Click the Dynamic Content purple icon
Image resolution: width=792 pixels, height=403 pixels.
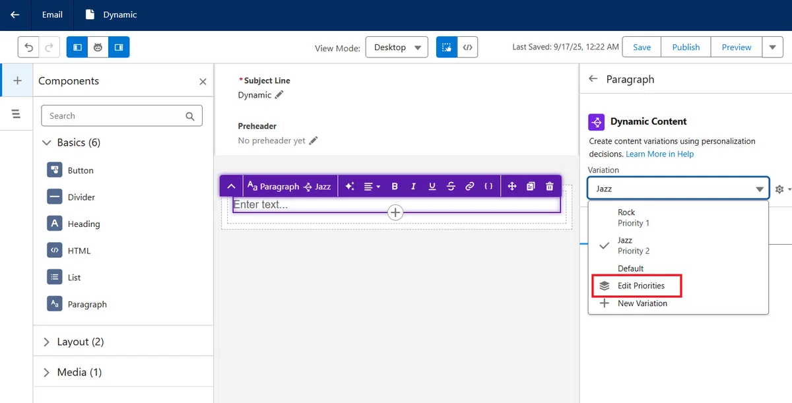(x=597, y=122)
